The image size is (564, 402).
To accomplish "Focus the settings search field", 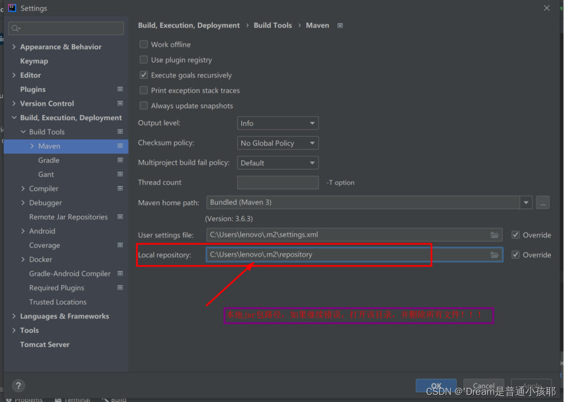I will tap(66, 28).
